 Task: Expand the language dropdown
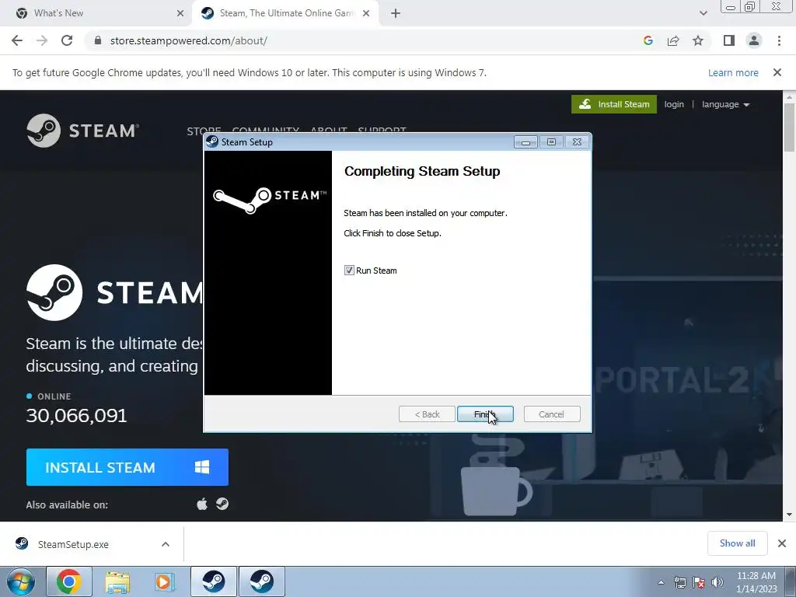pyautogui.click(x=725, y=104)
